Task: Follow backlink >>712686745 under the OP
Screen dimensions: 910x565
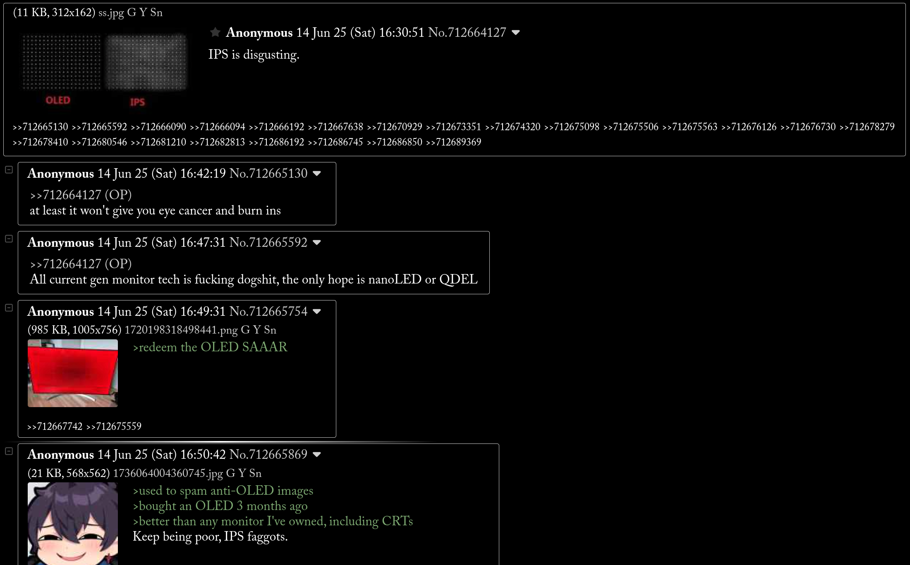Action: 335,142
